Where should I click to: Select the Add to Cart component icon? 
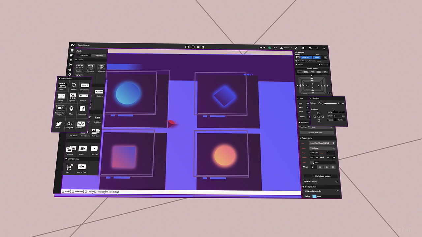(x=81, y=167)
